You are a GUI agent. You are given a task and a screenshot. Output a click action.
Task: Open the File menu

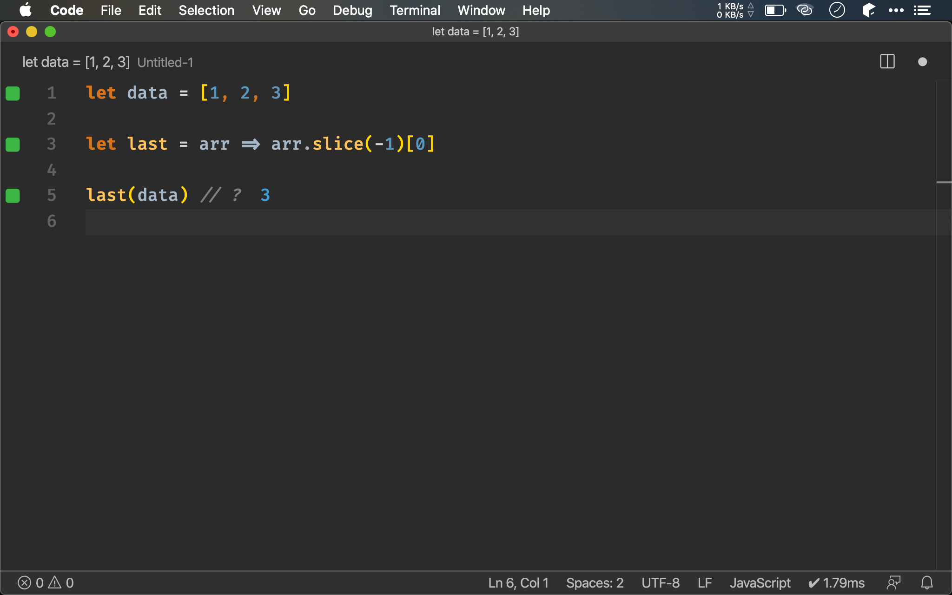coord(111,10)
